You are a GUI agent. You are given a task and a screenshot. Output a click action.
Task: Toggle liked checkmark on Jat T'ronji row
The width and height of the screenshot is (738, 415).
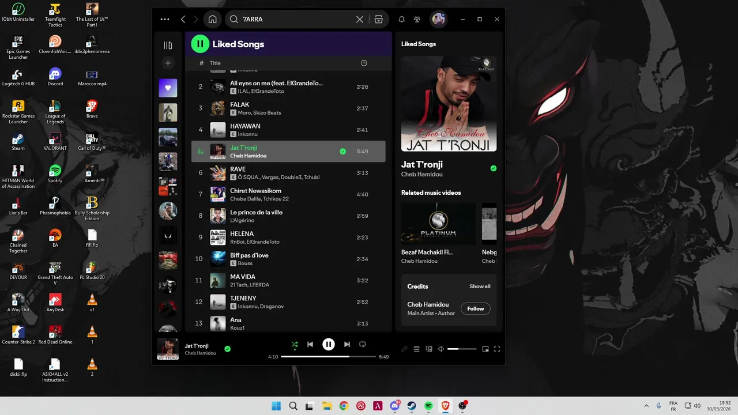point(343,152)
